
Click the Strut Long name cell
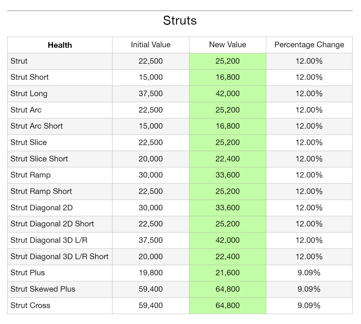coord(29,94)
